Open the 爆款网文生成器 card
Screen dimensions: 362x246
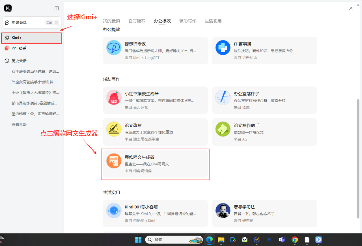coord(155,164)
